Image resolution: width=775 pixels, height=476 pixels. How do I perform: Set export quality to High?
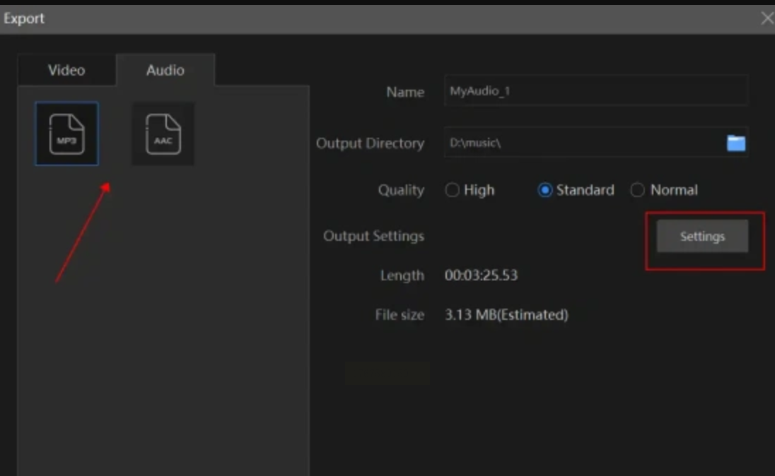(x=453, y=190)
